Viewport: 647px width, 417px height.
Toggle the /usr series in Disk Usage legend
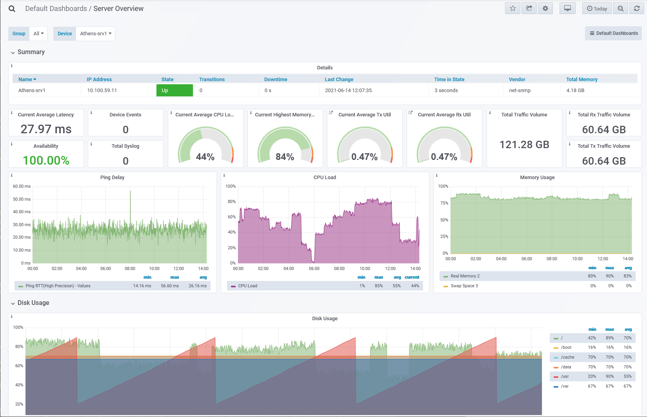click(x=565, y=376)
